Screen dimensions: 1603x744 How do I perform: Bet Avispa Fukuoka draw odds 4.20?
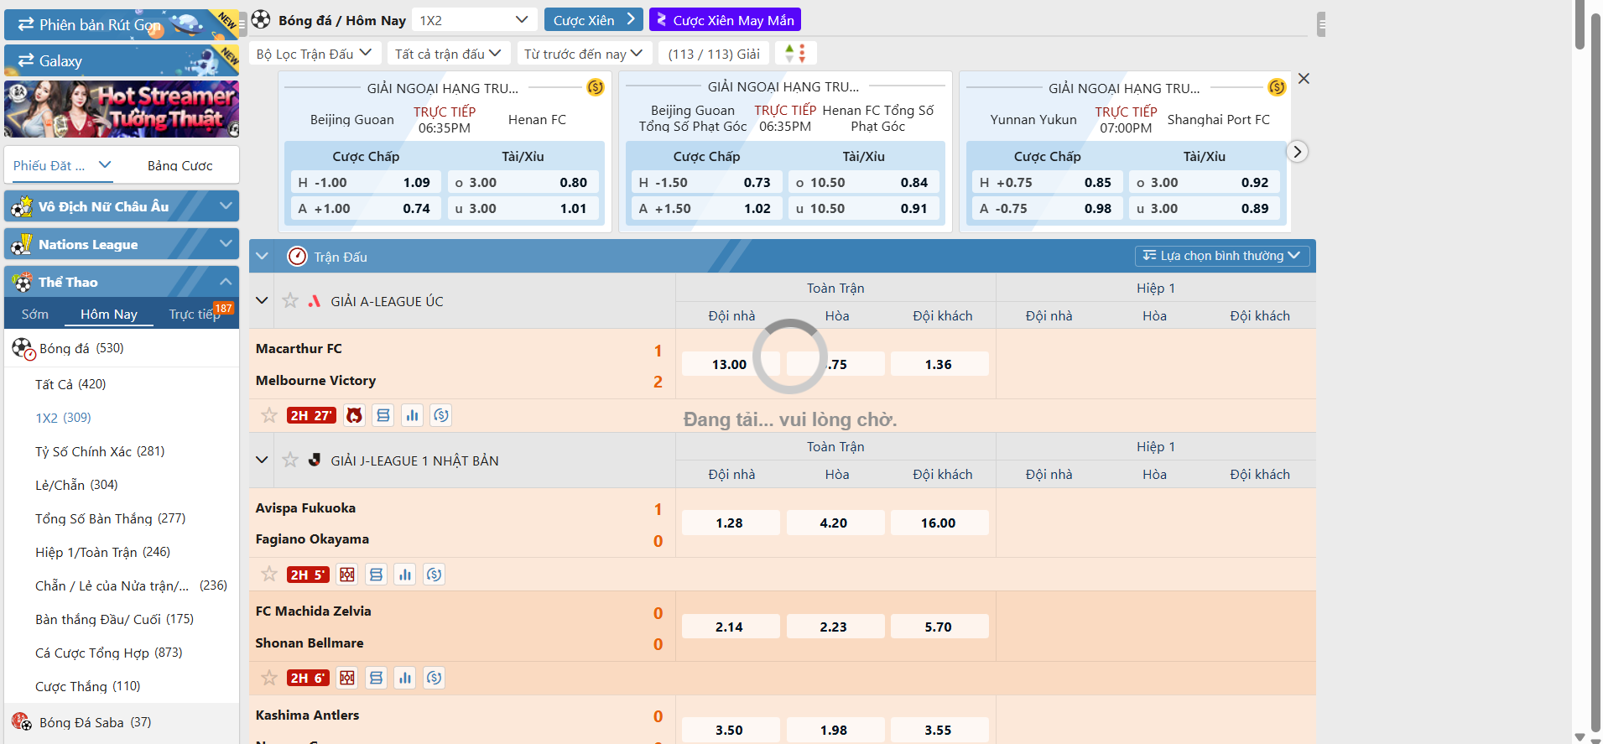coord(834,523)
